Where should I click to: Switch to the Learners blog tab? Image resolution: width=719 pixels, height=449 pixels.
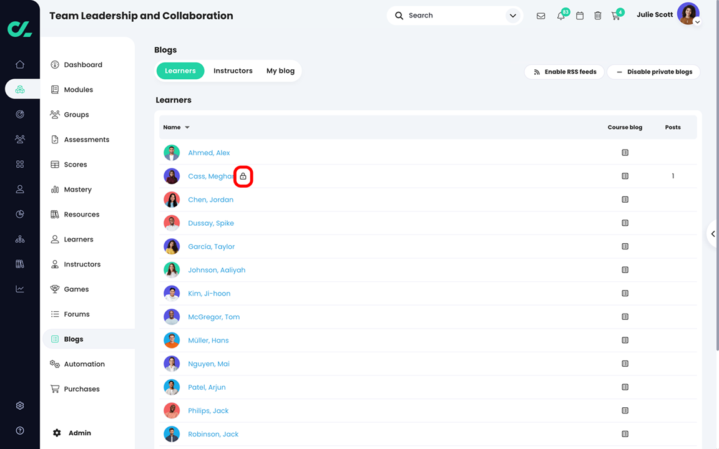coord(180,71)
